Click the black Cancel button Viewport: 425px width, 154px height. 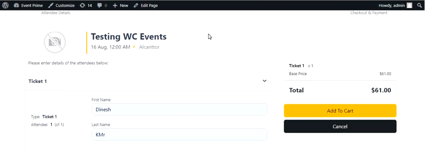point(340,126)
